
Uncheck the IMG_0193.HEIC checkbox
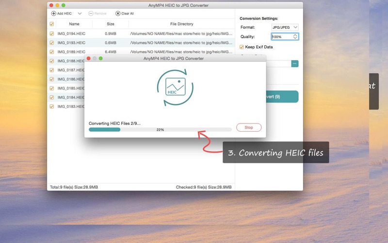point(52,43)
